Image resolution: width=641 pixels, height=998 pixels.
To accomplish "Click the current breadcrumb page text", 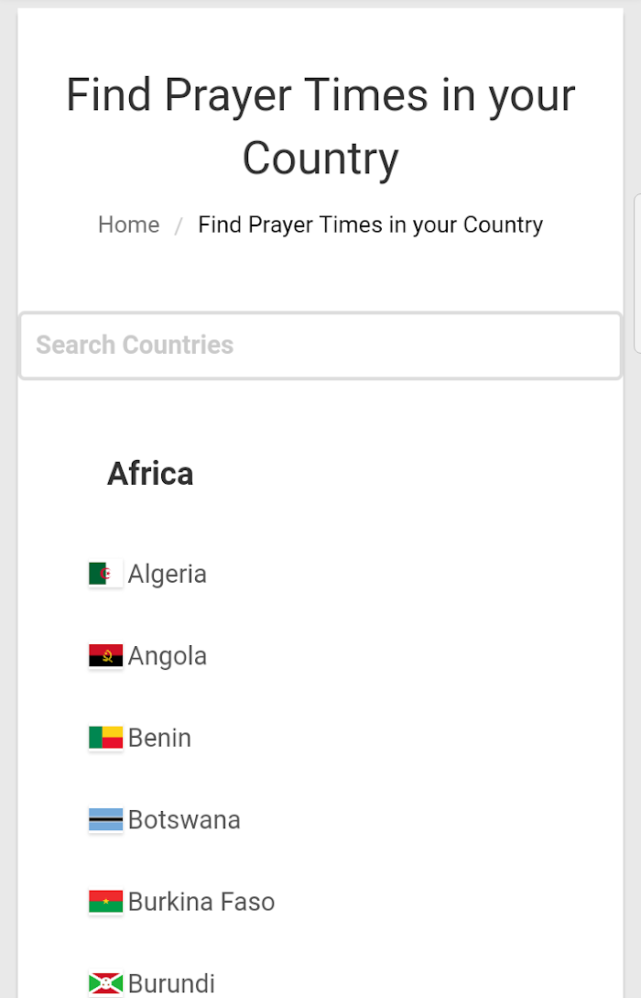I will (371, 225).
